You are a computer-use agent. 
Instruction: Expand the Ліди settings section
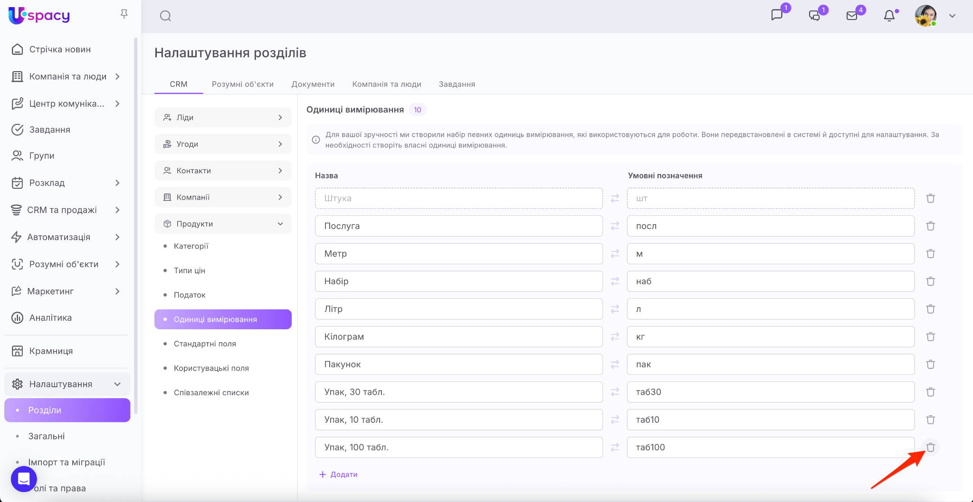tap(223, 118)
